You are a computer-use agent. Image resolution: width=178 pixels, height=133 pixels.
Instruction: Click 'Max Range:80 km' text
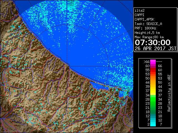point(149,37)
